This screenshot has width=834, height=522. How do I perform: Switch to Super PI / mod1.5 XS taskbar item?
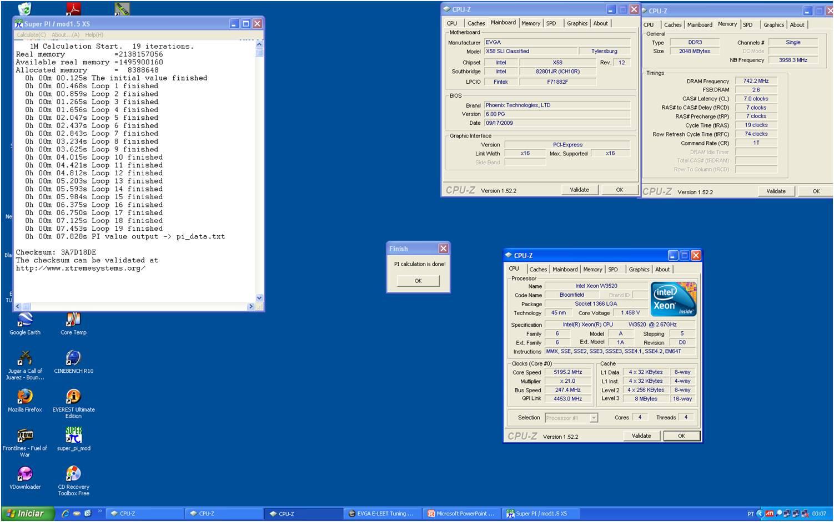pos(541,514)
